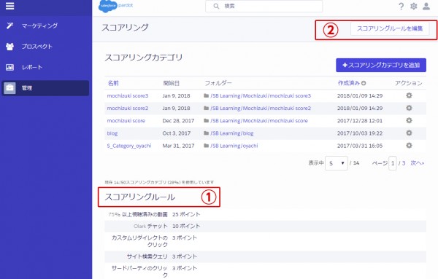Open action gear for mochizuki score3
This screenshot has height=279, width=438.
point(409,95)
